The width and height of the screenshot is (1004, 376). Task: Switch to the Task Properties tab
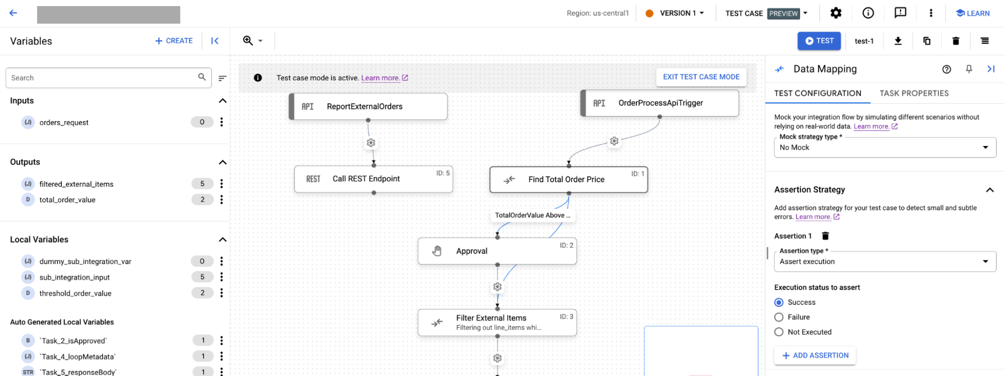[914, 93]
